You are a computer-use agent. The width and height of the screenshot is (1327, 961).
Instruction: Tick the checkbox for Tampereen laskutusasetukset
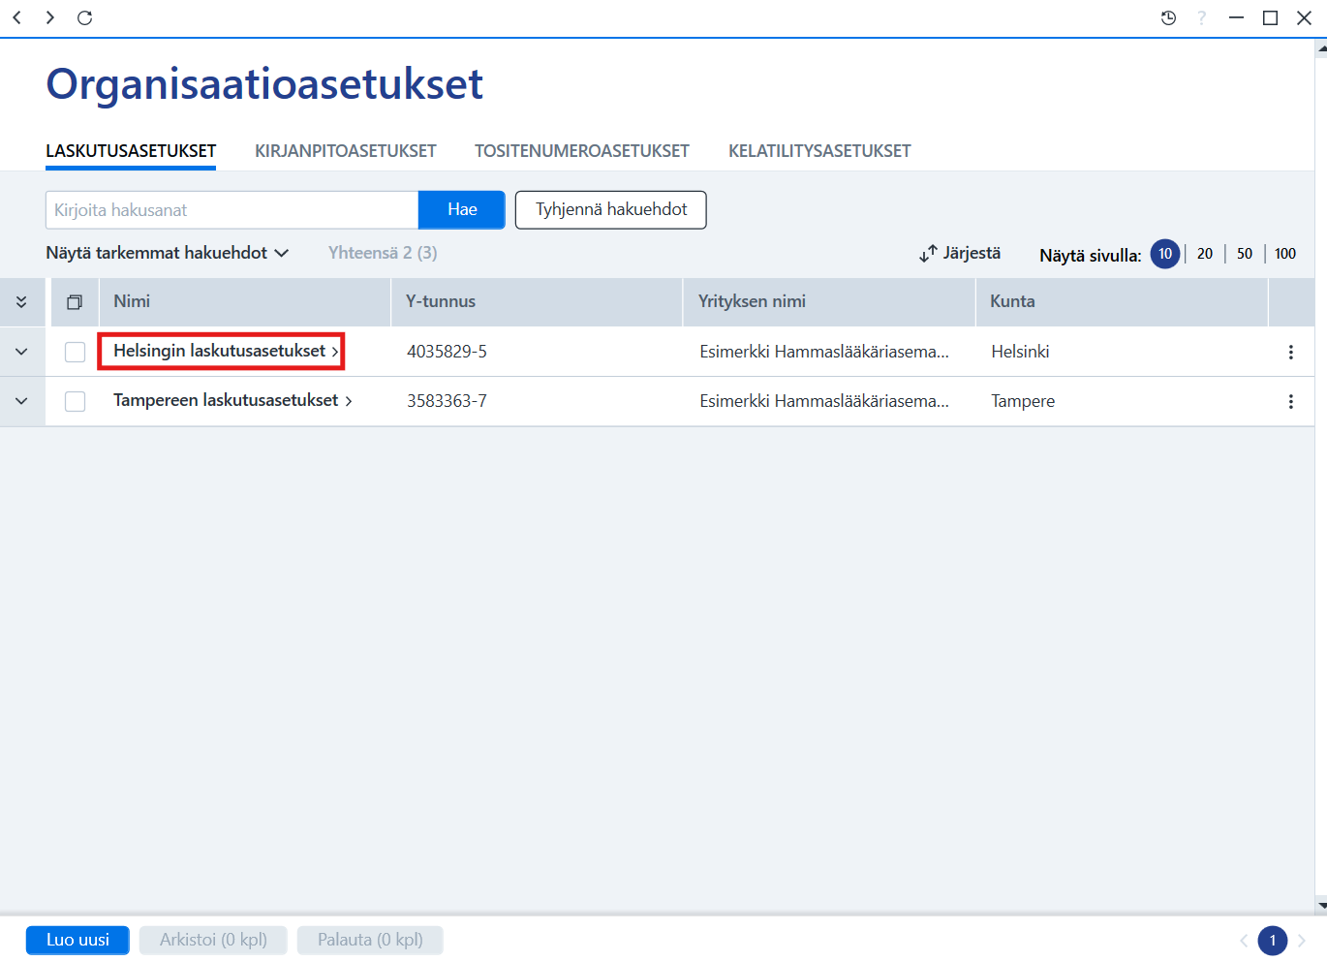[x=75, y=402]
